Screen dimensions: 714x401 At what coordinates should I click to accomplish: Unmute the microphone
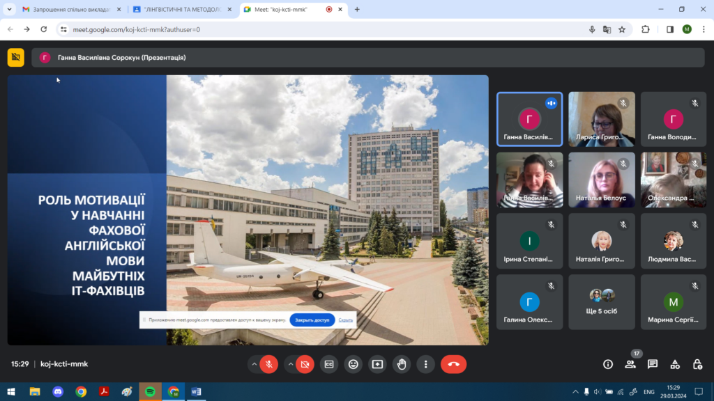click(x=269, y=364)
